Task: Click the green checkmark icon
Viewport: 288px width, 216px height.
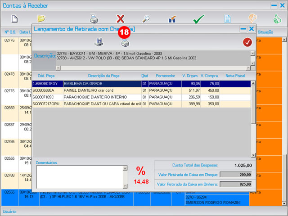Action: pyautogui.click(x=198, y=19)
